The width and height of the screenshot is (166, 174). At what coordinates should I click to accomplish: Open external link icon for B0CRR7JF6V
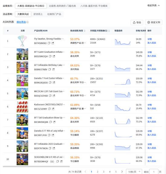click(53, 135)
